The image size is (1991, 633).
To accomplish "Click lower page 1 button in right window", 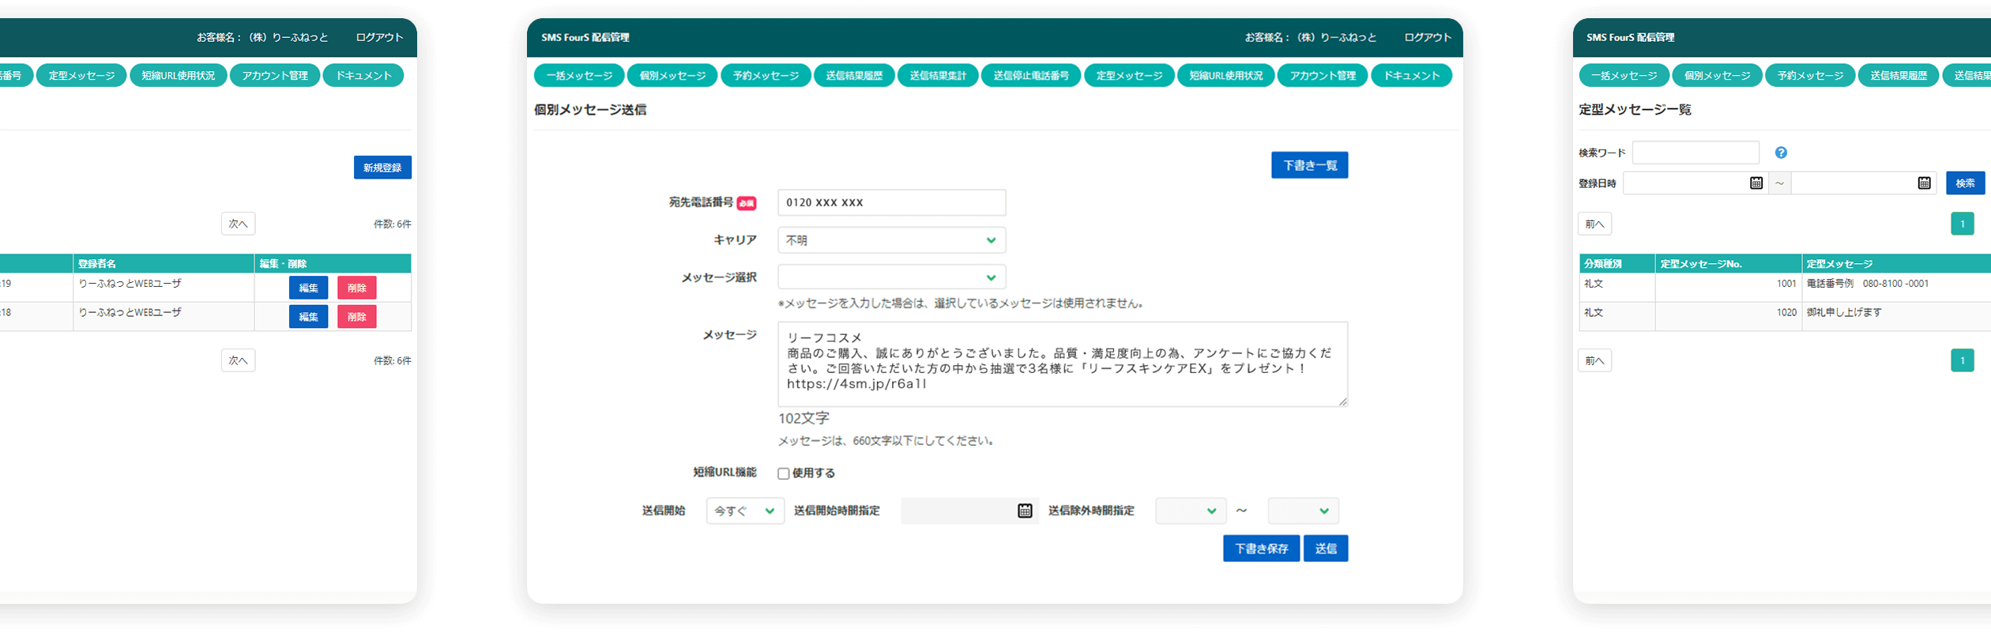I will 1962,360.
